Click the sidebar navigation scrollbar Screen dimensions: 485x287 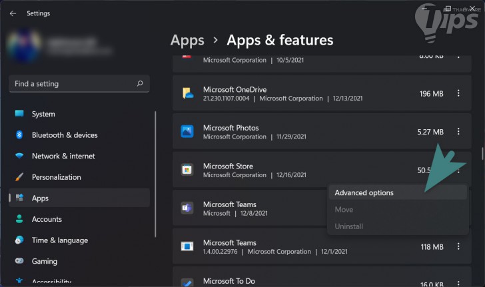click(x=155, y=174)
